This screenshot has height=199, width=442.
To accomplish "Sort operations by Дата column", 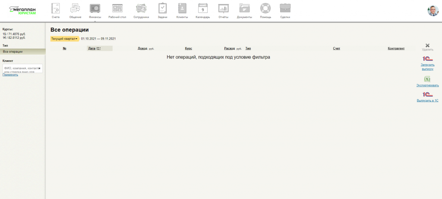I will pos(92,49).
